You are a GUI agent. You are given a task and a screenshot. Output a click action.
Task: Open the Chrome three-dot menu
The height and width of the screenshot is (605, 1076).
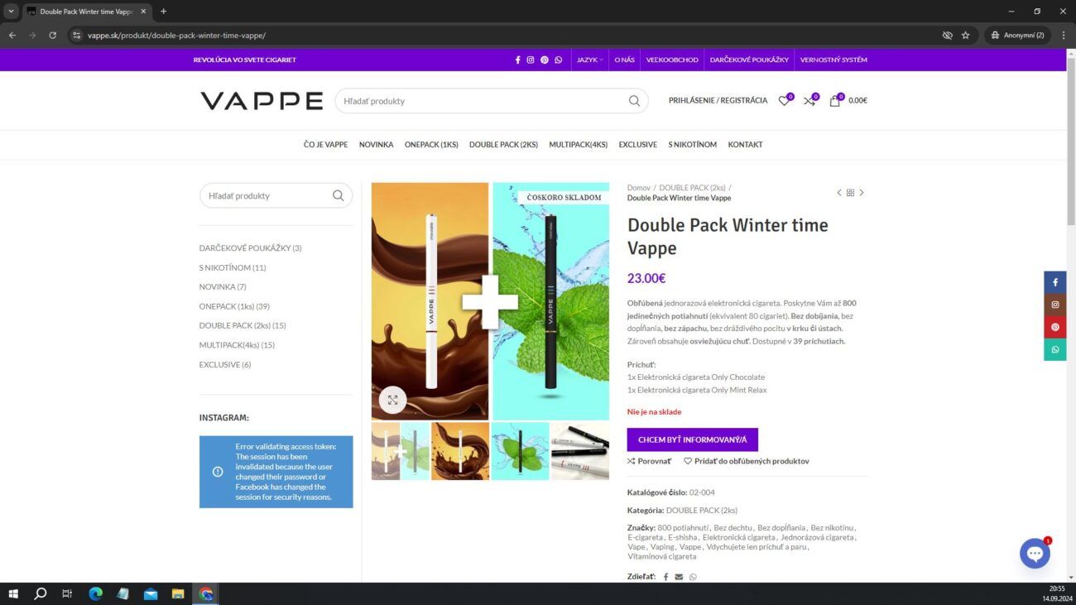tap(1063, 36)
